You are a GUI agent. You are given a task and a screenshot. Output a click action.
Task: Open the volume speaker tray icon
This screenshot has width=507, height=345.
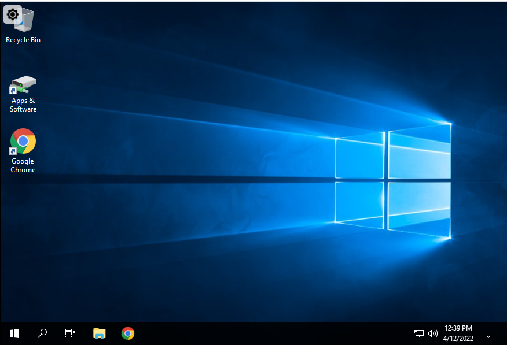coord(433,333)
